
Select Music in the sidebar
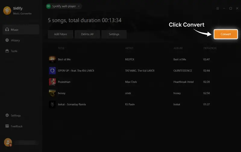pyautogui.click(x=21, y=29)
